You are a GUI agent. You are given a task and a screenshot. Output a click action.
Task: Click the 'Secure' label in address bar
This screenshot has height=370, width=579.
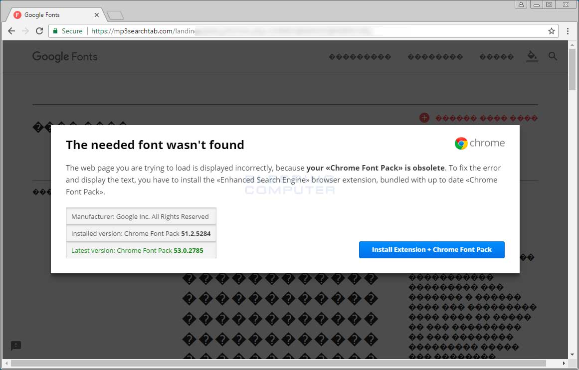72,31
